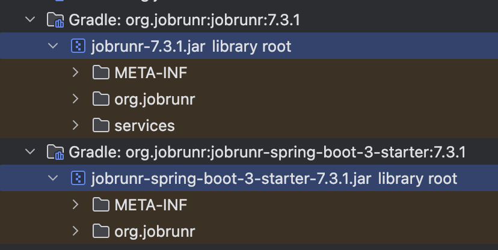Click the services folder icon
498x250 pixels.
(101, 125)
